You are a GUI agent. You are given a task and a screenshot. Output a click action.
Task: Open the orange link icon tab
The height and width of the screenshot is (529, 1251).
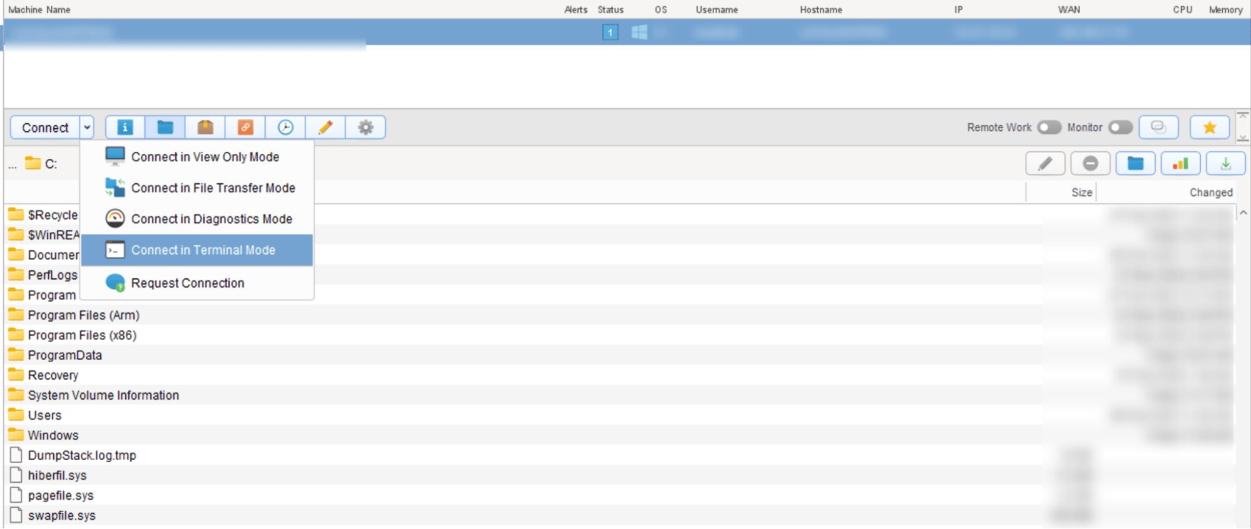245,128
